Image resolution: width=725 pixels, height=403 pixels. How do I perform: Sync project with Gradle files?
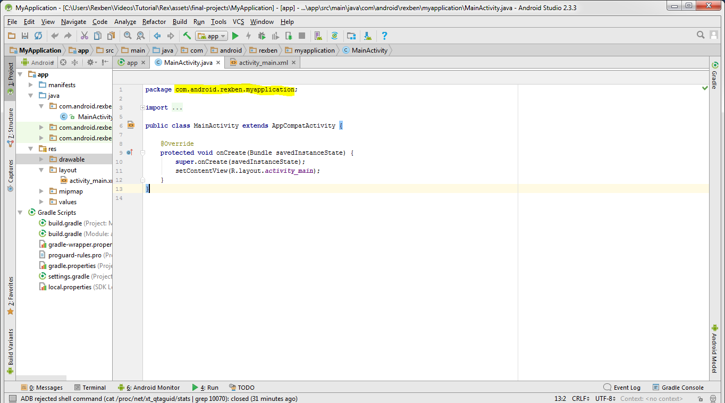(335, 36)
